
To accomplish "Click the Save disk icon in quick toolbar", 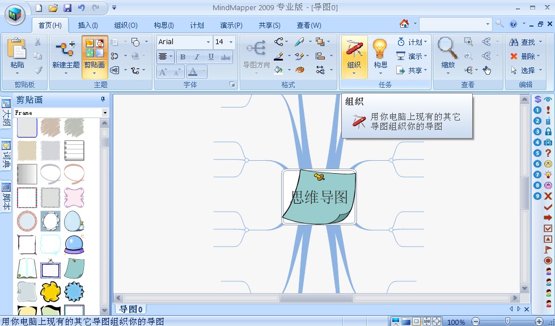I will [x=67, y=7].
